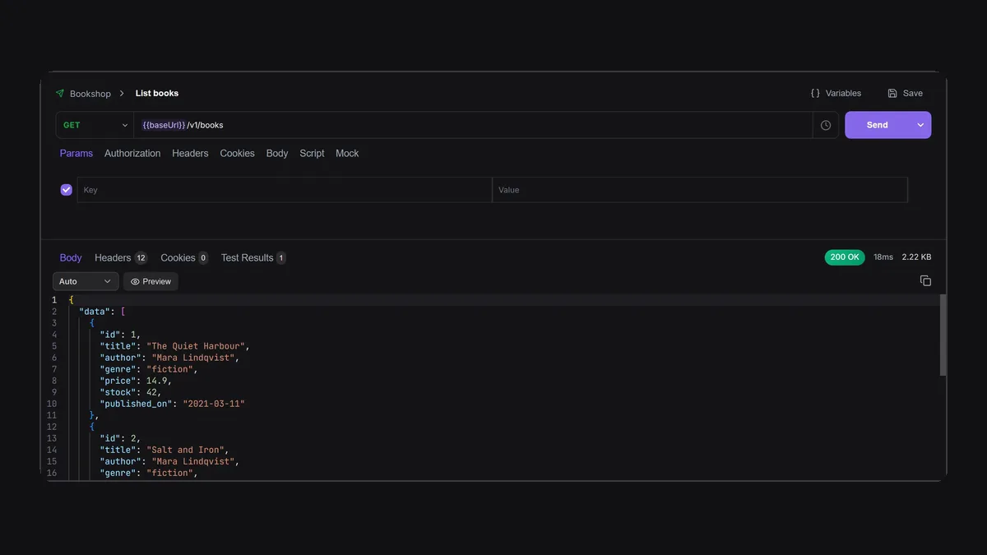
Task: Save the request with the Save button
Action: click(x=905, y=94)
